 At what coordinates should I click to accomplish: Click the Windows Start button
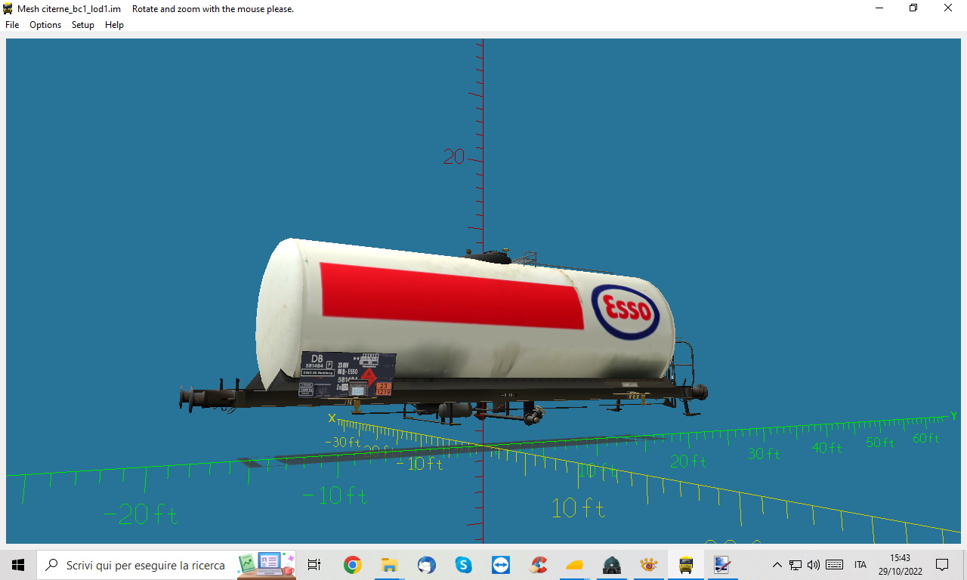pos(18,565)
